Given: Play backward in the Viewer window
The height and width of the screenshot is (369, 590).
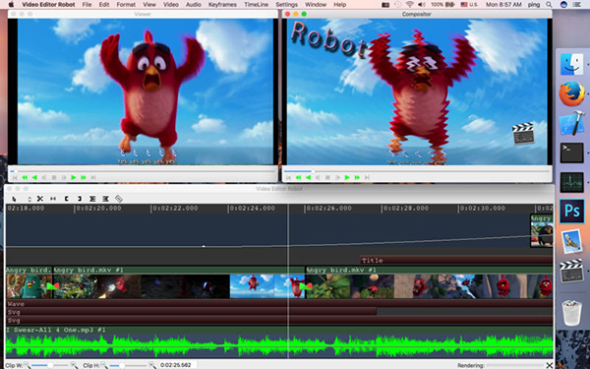Looking at the screenshot, I should pyautogui.click(x=34, y=177).
